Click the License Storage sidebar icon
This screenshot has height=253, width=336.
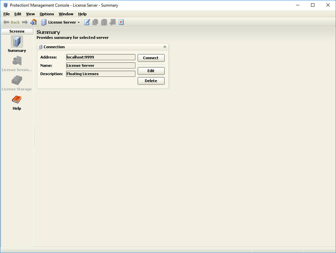17,83
